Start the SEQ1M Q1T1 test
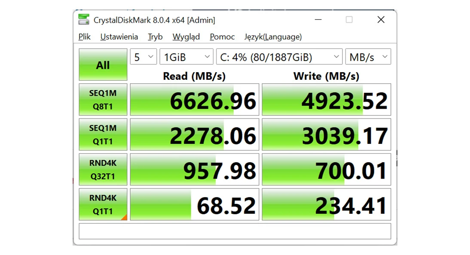The height and width of the screenshot is (255, 470). coord(103,134)
